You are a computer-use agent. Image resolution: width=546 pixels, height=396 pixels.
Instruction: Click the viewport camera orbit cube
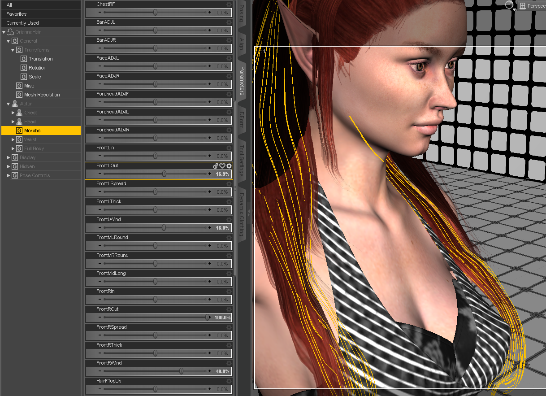point(509,4)
